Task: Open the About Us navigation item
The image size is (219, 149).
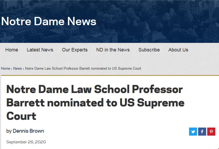Action: coord(178,50)
